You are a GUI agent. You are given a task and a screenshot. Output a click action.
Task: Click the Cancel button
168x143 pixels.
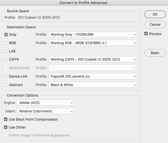point(155,25)
